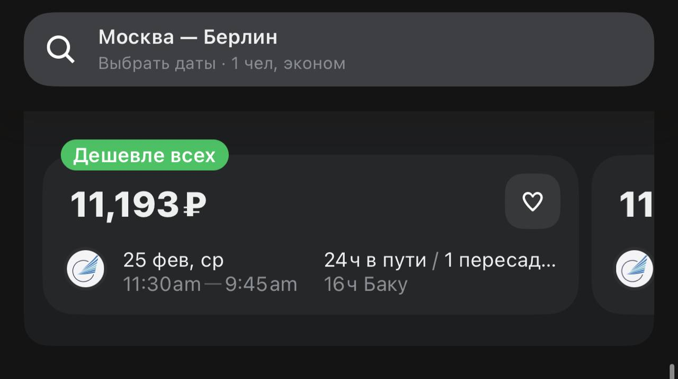Open the 25 фев, ср flight details
Viewport: 678px width, 379px height.
coord(174,260)
